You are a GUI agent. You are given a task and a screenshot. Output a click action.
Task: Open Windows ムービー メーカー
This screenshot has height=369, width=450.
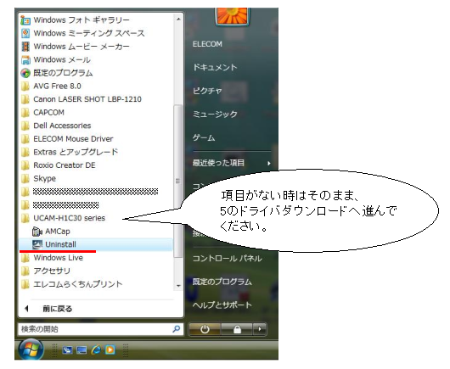point(82,47)
